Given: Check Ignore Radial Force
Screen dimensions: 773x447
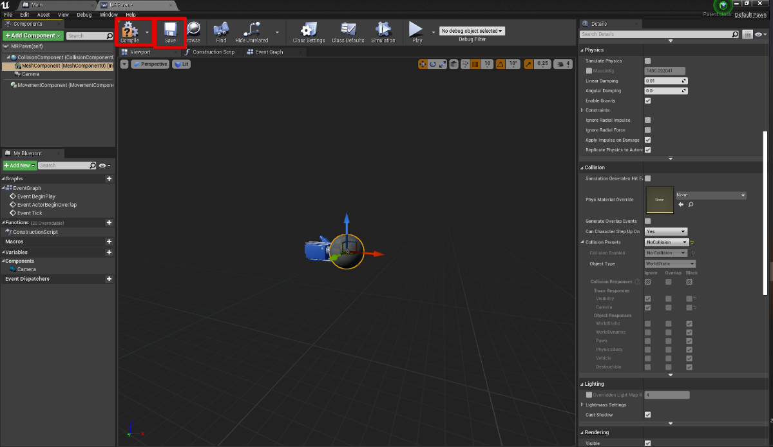Looking at the screenshot, I should point(647,130).
